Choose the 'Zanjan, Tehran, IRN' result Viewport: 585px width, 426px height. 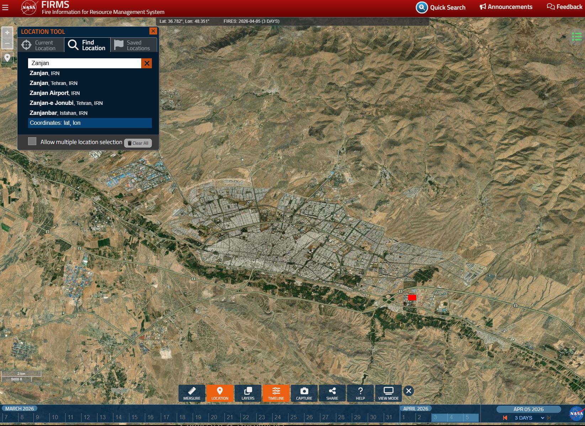[90, 83]
